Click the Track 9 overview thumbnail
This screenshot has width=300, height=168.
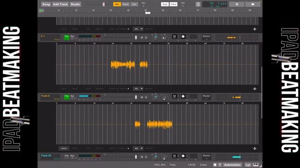[x=237, y=97]
